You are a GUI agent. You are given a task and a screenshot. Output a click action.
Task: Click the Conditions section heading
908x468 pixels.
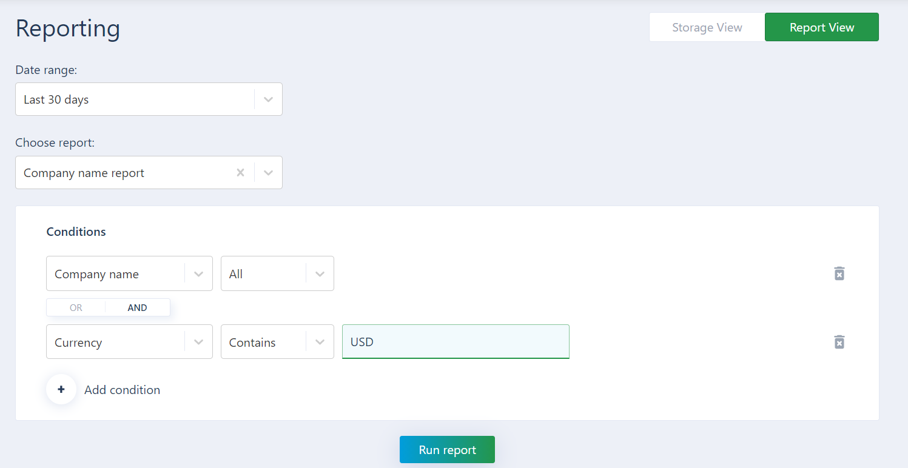point(76,232)
